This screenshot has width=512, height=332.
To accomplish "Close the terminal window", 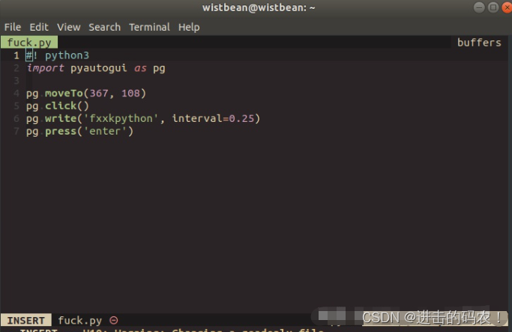I will pyautogui.click(x=507, y=7).
